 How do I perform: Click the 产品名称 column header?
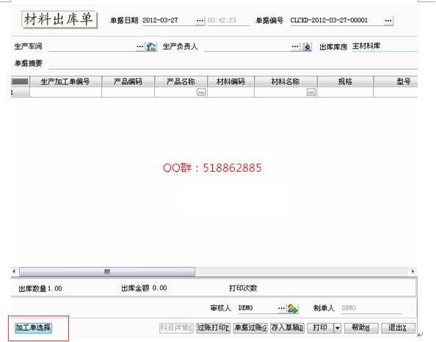point(181,81)
